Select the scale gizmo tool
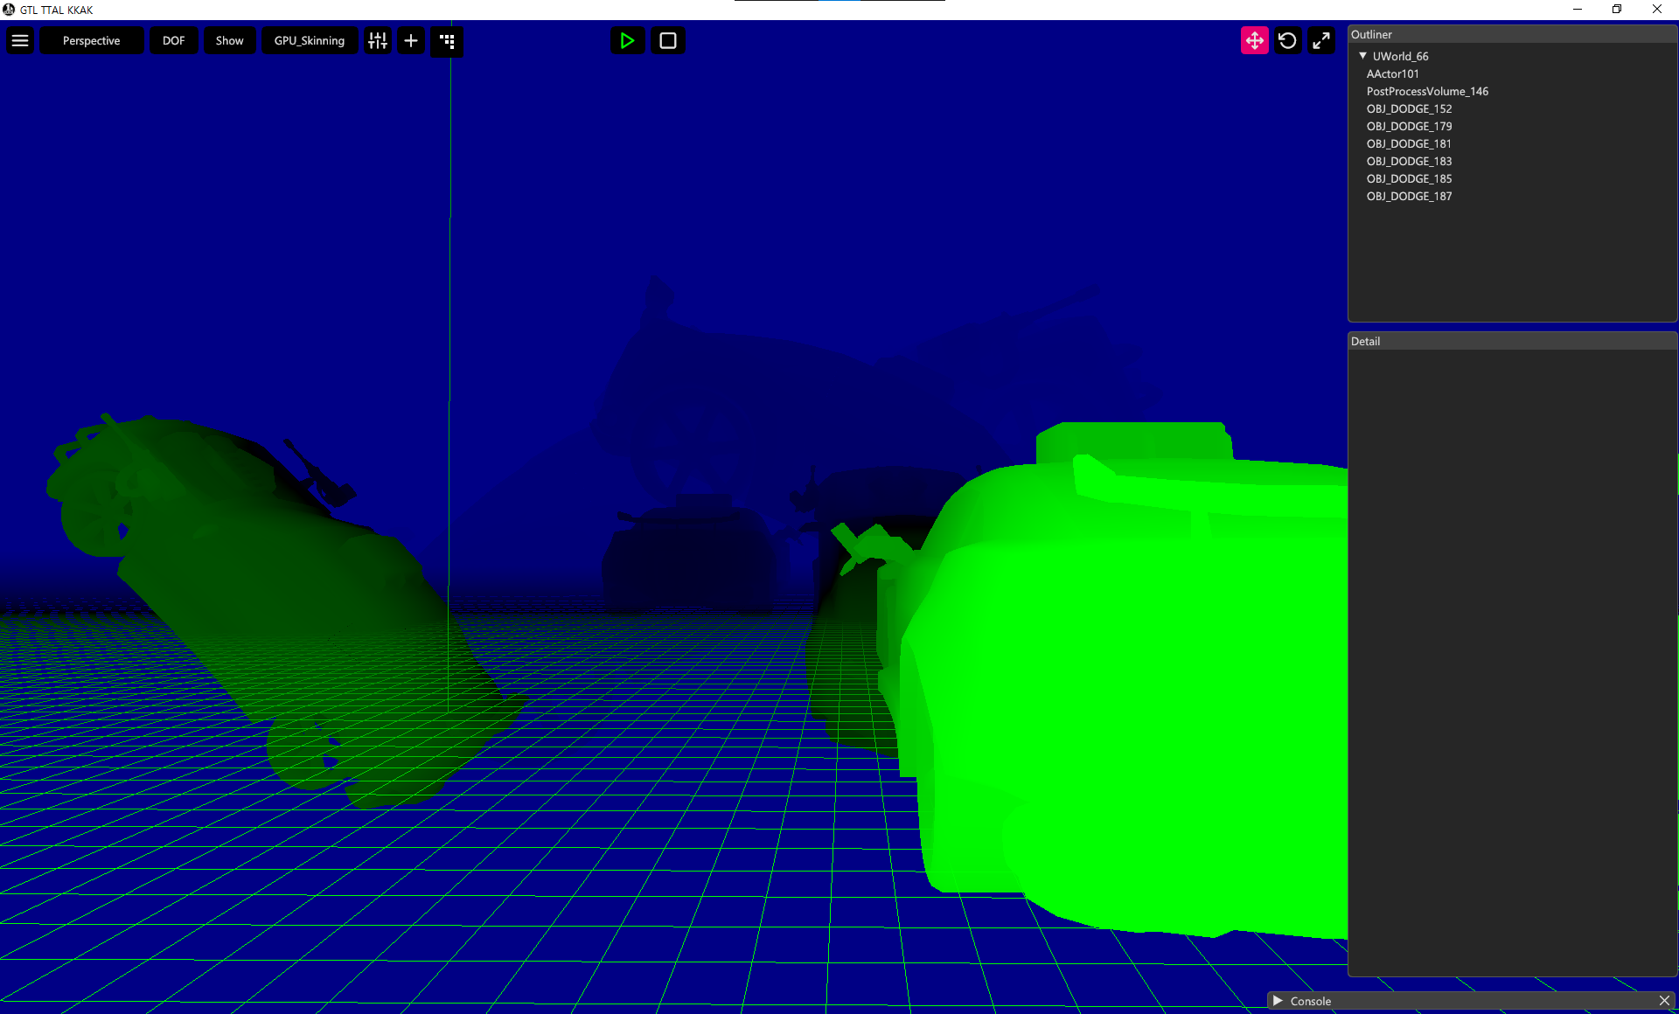This screenshot has height=1014, width=1679. pos(1321,41)
